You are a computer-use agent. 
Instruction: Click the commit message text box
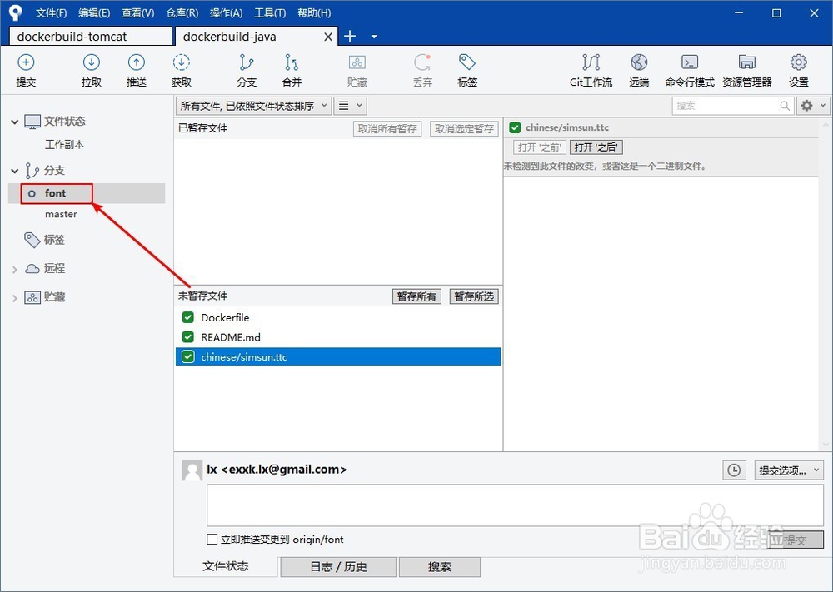tap(515, 505)
